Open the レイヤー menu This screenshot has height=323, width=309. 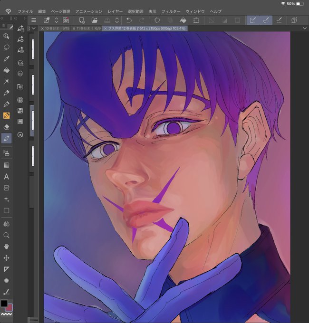tap(115, 11)
